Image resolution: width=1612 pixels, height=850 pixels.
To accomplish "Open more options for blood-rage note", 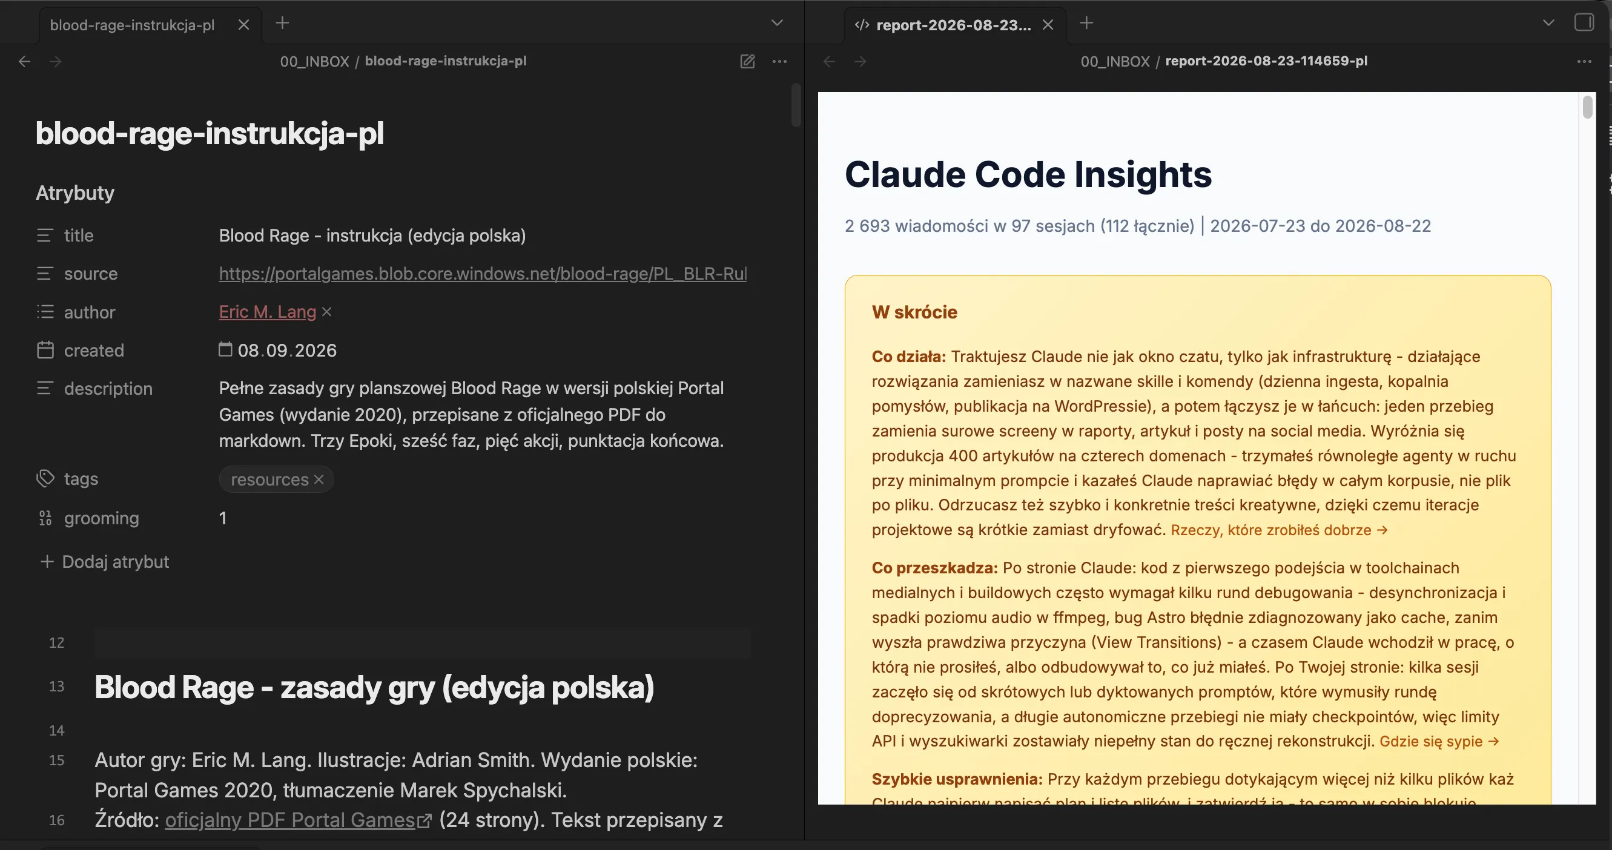I will (x=779, y=61).
